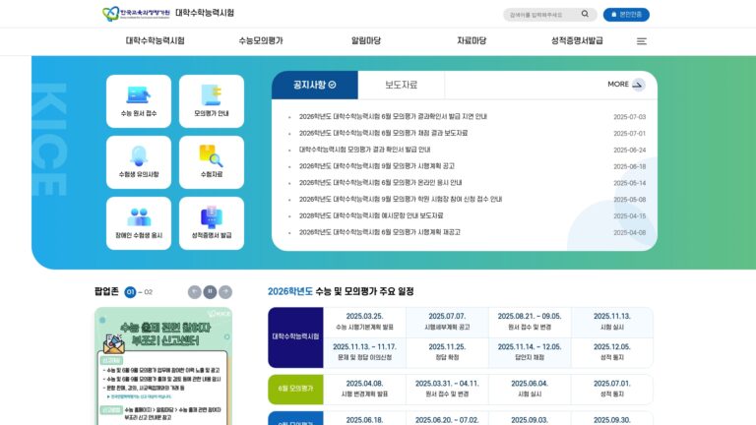Open the 성적증명서 발급 icon tile
The height and width of the screenshot is (425, 756).
pyautogui.click(x=212, y=223)
